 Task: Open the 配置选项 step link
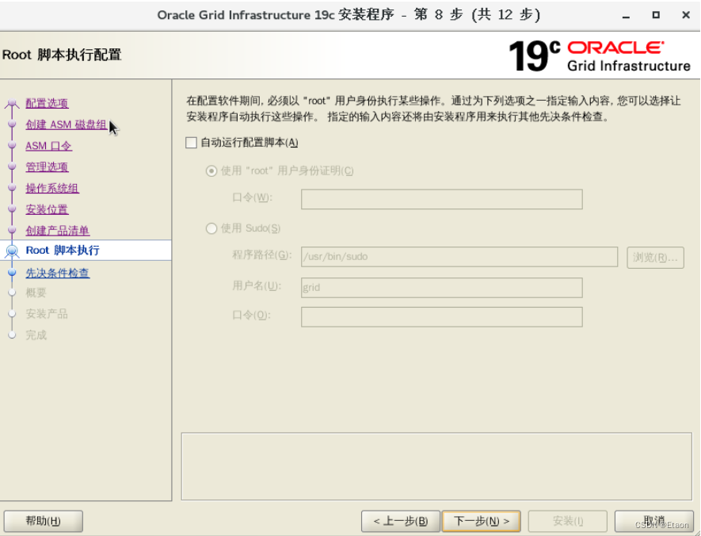click(x=47, y=103)
